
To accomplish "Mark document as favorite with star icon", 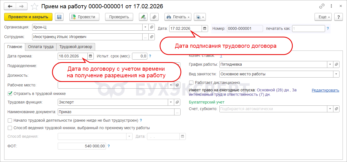I will (35, 6).
